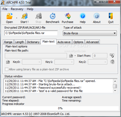The width and height of the screenshot is (121, 117).
Task: Click the Plain-text file path field
Action: (36, 56)
